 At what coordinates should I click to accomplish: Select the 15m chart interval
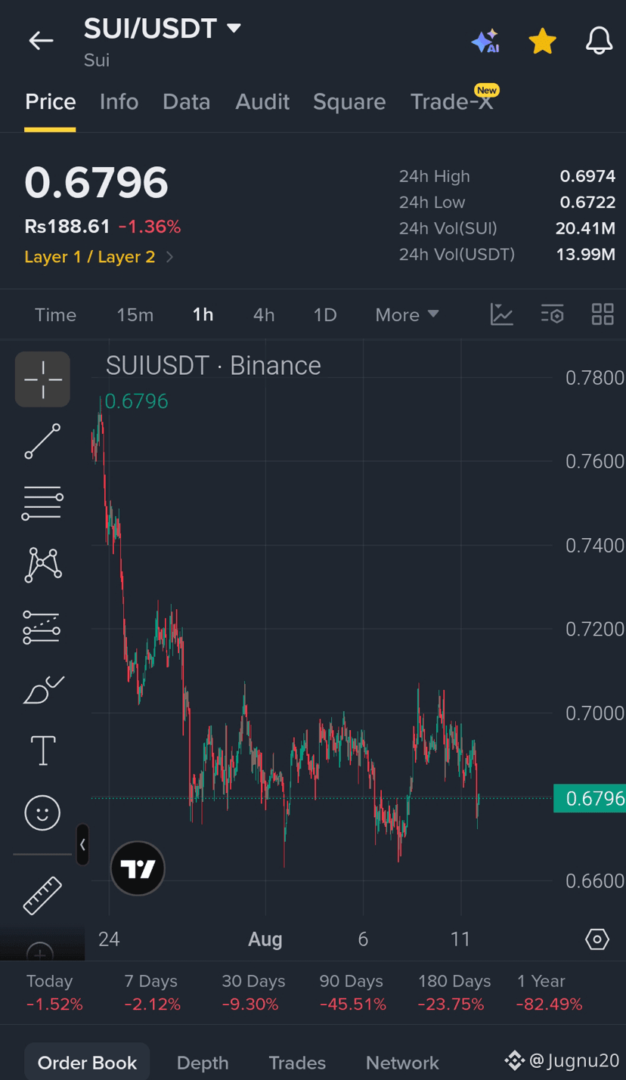[x=135, y=315]
